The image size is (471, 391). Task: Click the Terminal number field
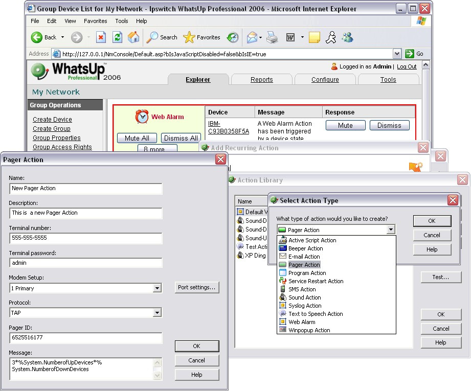tap(86, 238)
